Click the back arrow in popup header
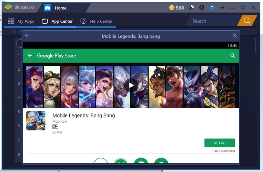The image size is (263, 172). pyautogui.click(x=27, y=36)
